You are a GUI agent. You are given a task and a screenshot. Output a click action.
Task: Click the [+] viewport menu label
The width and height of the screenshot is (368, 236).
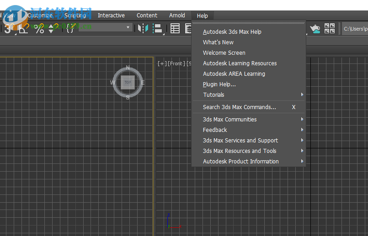(162, 63)
